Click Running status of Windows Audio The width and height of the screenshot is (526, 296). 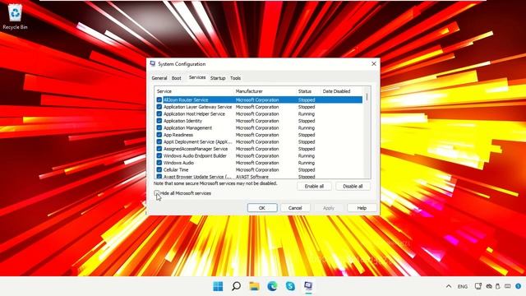[x=307, y=163]
